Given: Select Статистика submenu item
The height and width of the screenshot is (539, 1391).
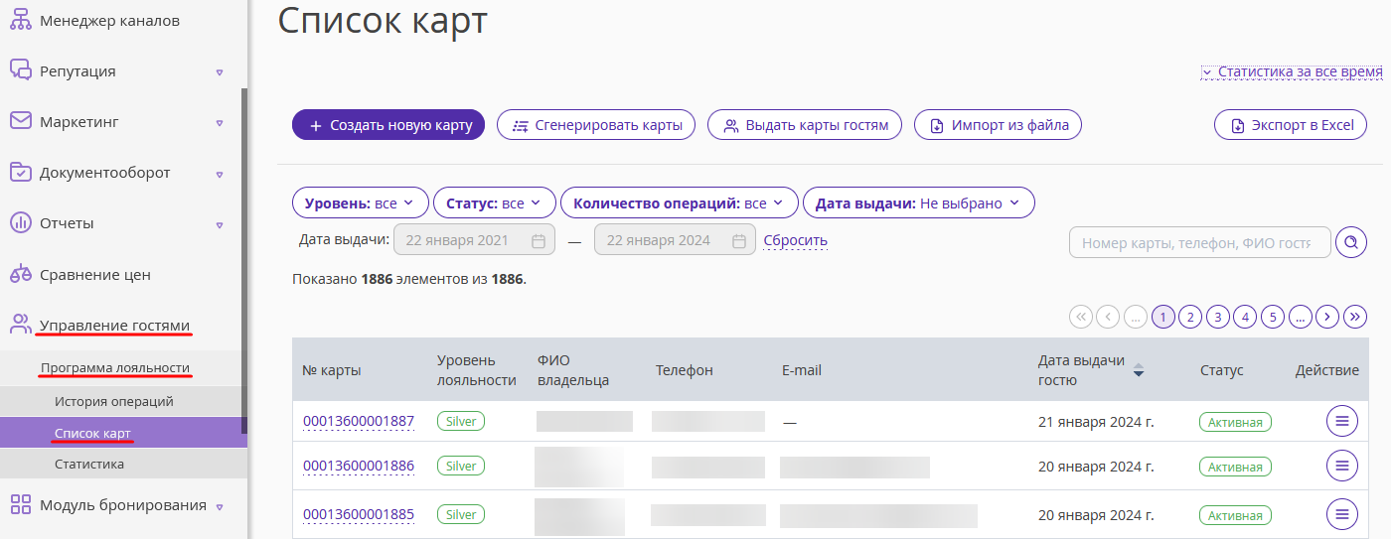Looking at the screenshot, I should click(89, 464).
